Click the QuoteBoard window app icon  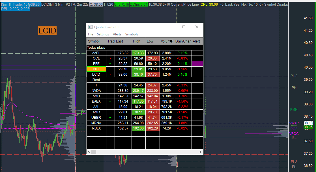tap(91, 27)
